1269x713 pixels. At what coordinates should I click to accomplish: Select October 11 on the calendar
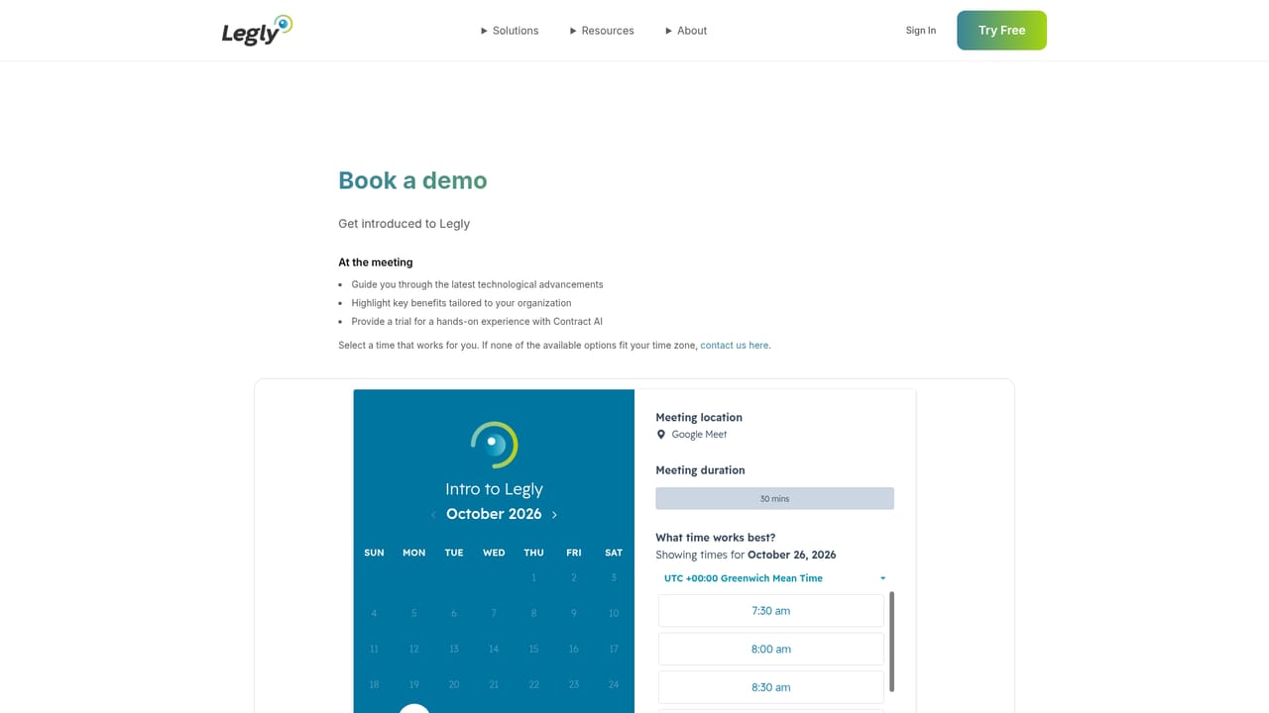click(x=374, y=649)
